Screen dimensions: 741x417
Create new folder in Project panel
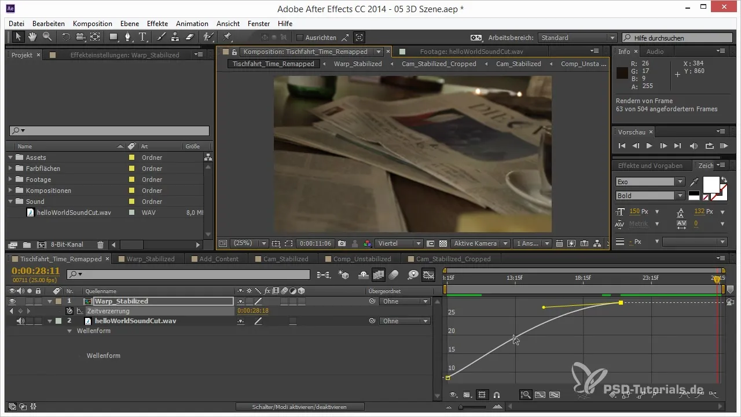[x=27, y=245]
